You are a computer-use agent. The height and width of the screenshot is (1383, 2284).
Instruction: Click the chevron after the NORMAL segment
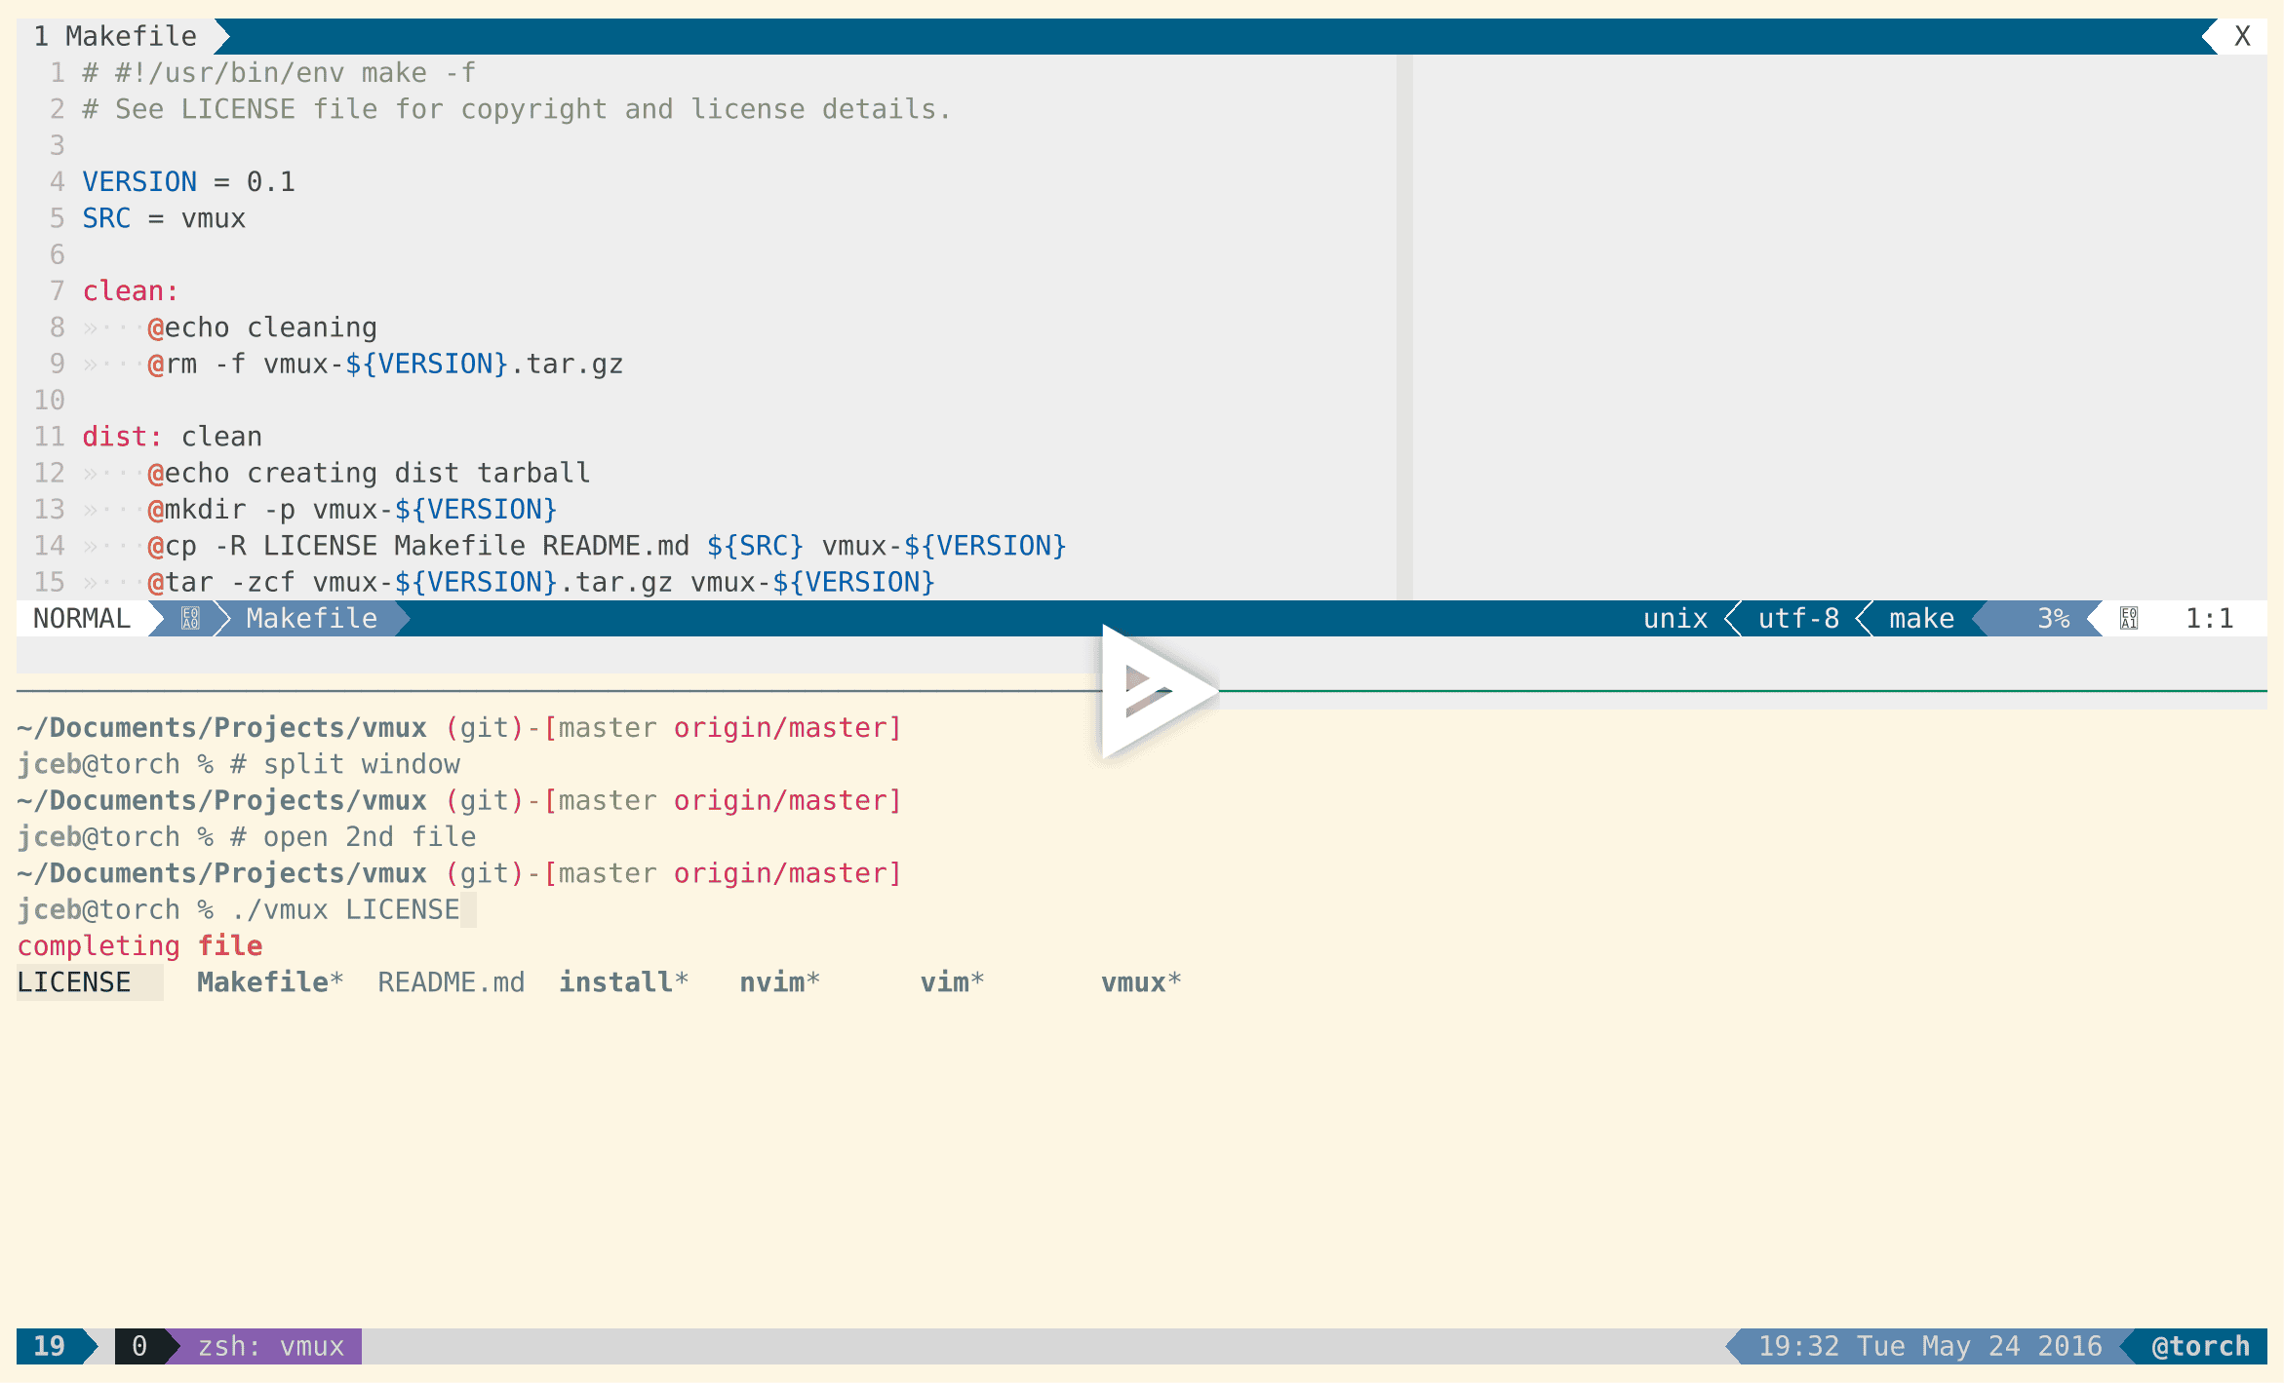[x=156, y=618]
